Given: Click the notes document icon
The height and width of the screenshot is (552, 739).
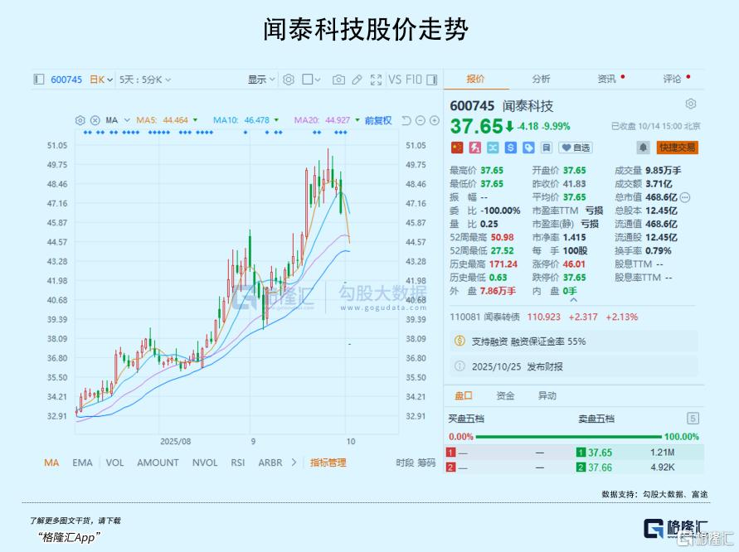Looking at the screenshot, I should [x=546, y=148].
